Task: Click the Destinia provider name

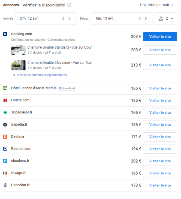Action: (x=18, y=136)
